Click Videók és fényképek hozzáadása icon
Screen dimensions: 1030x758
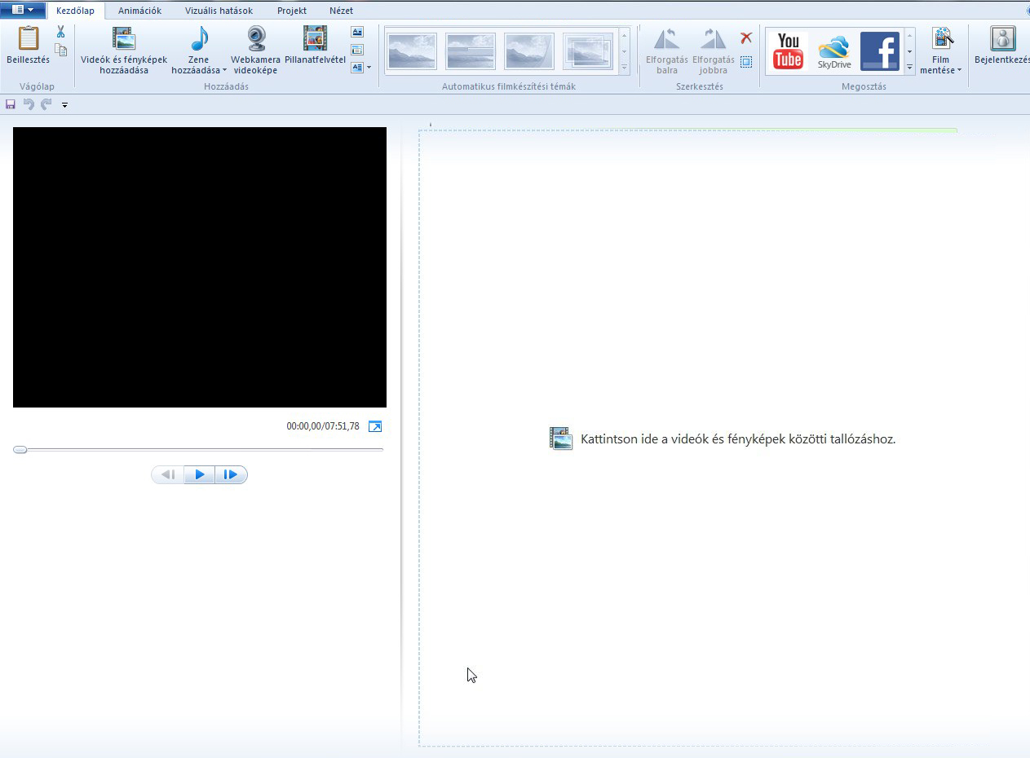tap(123, 39)
